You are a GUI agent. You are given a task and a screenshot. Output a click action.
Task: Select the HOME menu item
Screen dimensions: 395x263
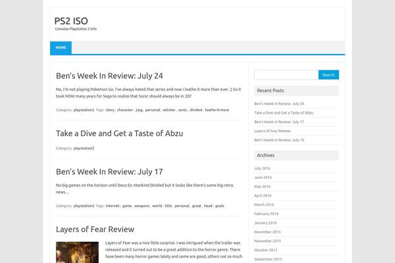(61, 47)
